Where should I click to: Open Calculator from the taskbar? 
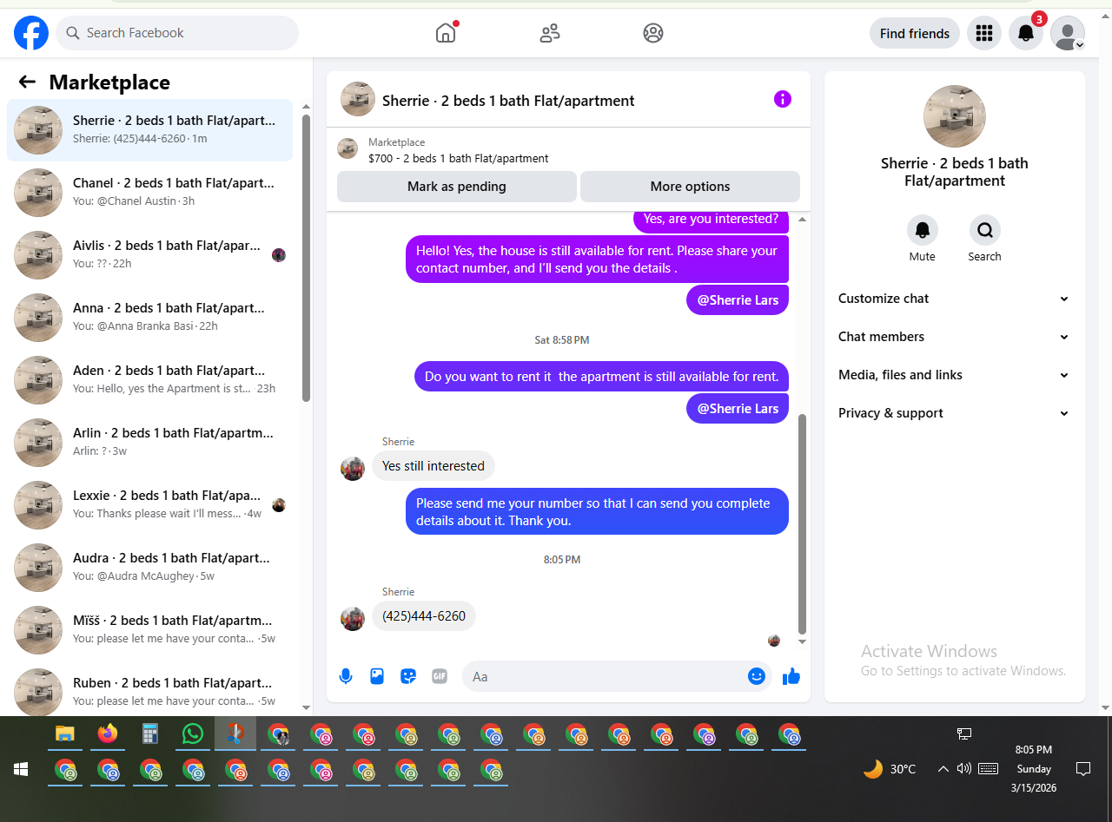[150, 734]
